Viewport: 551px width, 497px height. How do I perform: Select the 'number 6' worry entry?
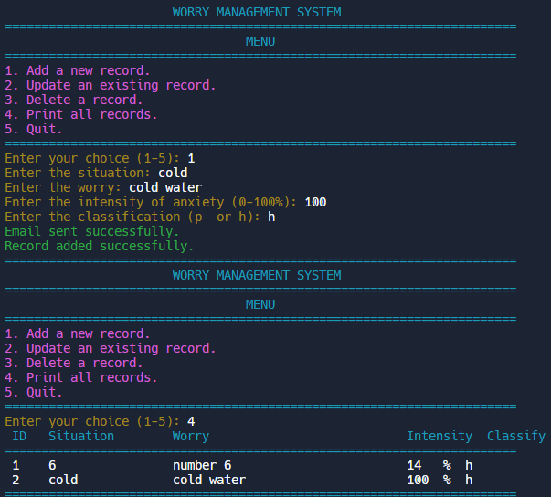(x=202, y=465)
